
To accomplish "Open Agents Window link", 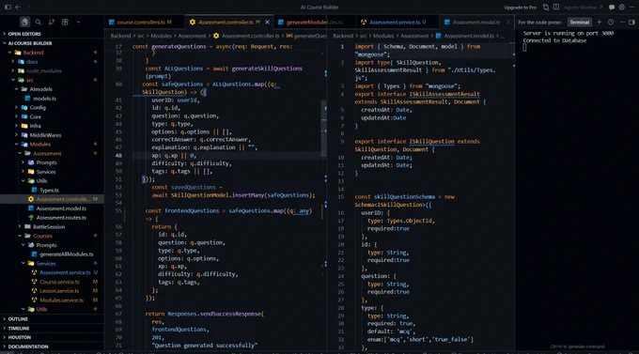I will (583, 8).
